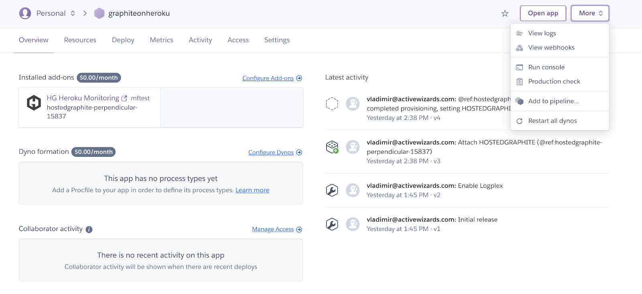Click the graphiteonheroku hexagon app icon
642x294 pixels.
coord(99,13)
